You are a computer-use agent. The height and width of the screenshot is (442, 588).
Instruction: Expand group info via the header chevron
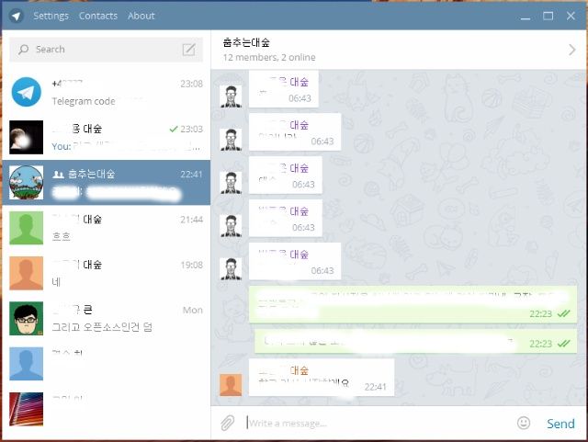tap(571, 50)
